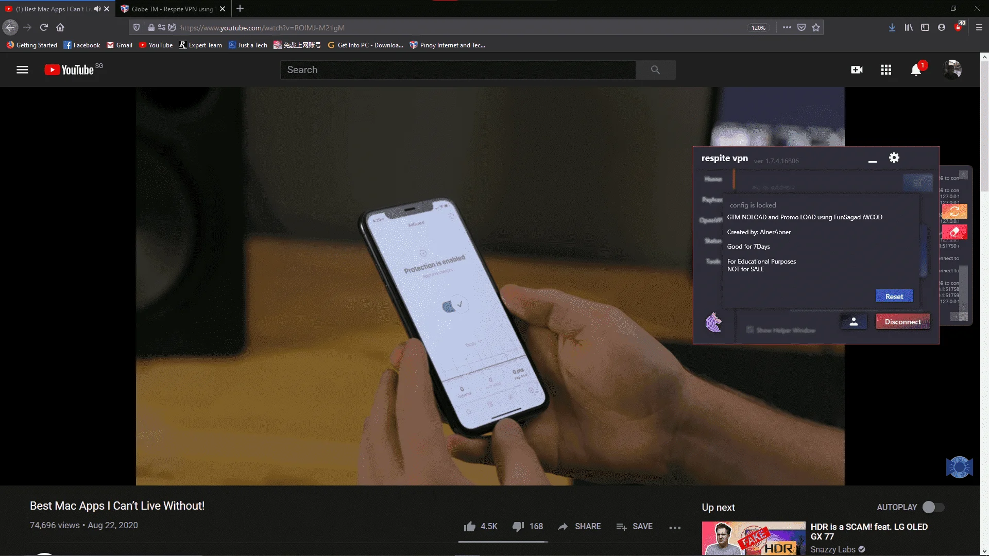Click the Firefox address bar URL
Viewport: 989px width, 556px height.
262,28
